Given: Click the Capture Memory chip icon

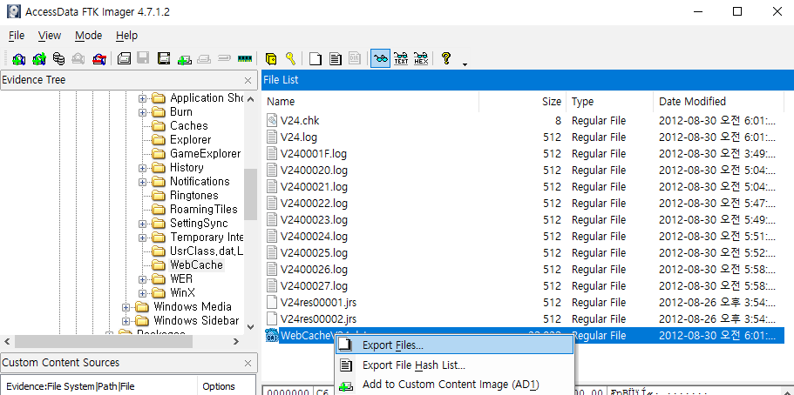Looking at the screenshot, I should click(245, 58).
